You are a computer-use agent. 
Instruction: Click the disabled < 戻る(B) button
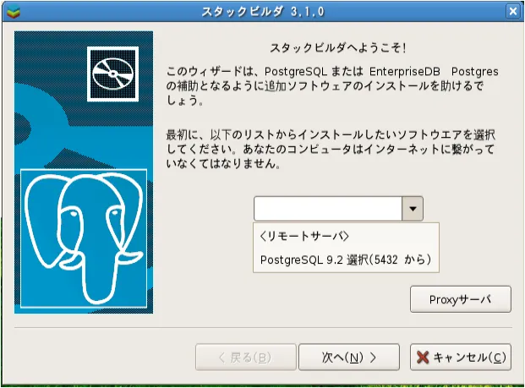pos(246,358)
